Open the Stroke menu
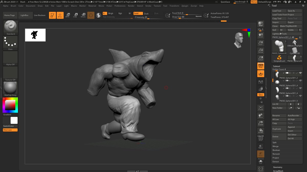This screenshot has height=172, width=307. [x=148, y=6]
